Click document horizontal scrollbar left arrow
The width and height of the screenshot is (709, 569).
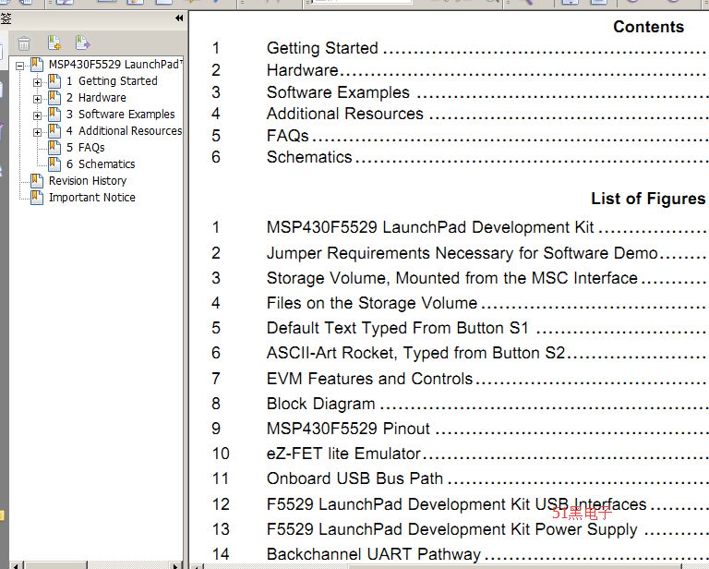198,566
